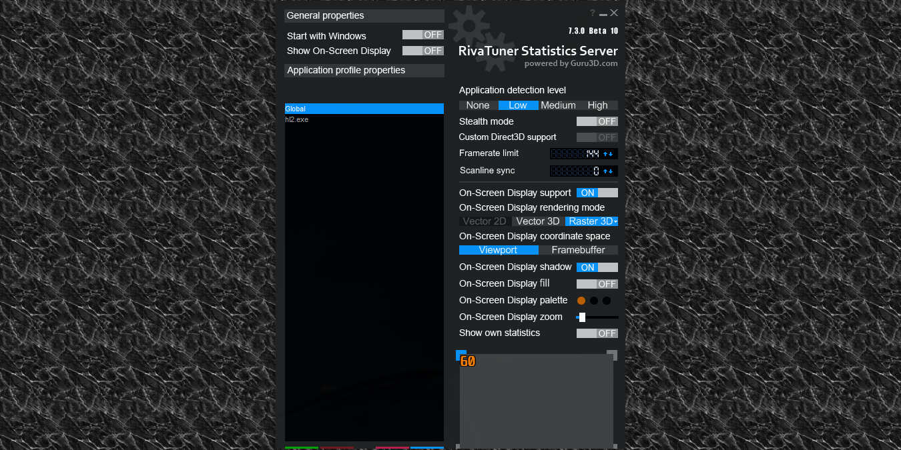Open the Guru3D.com link

[593, 63]
